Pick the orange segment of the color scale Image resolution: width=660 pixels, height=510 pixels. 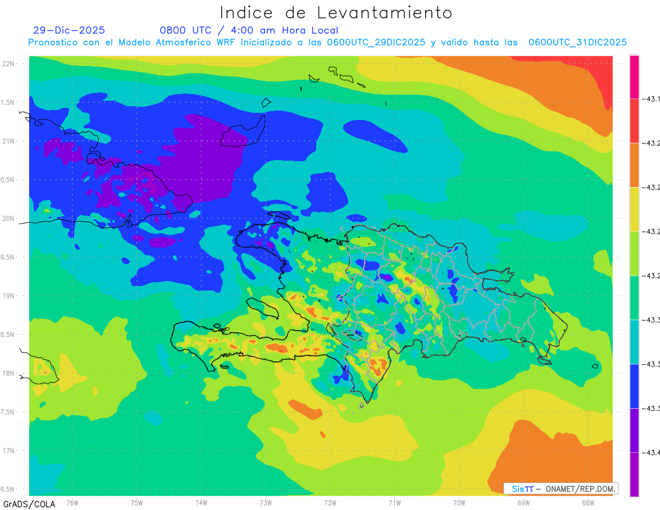click(x=634, y=165)
